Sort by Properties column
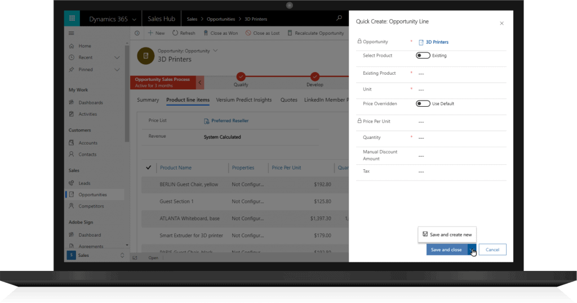 [x=243, y=168]
